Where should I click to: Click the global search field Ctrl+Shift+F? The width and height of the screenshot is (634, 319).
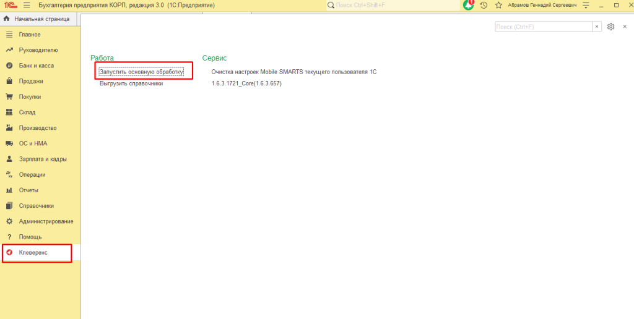pyautogui.click(x=393, y=5)
